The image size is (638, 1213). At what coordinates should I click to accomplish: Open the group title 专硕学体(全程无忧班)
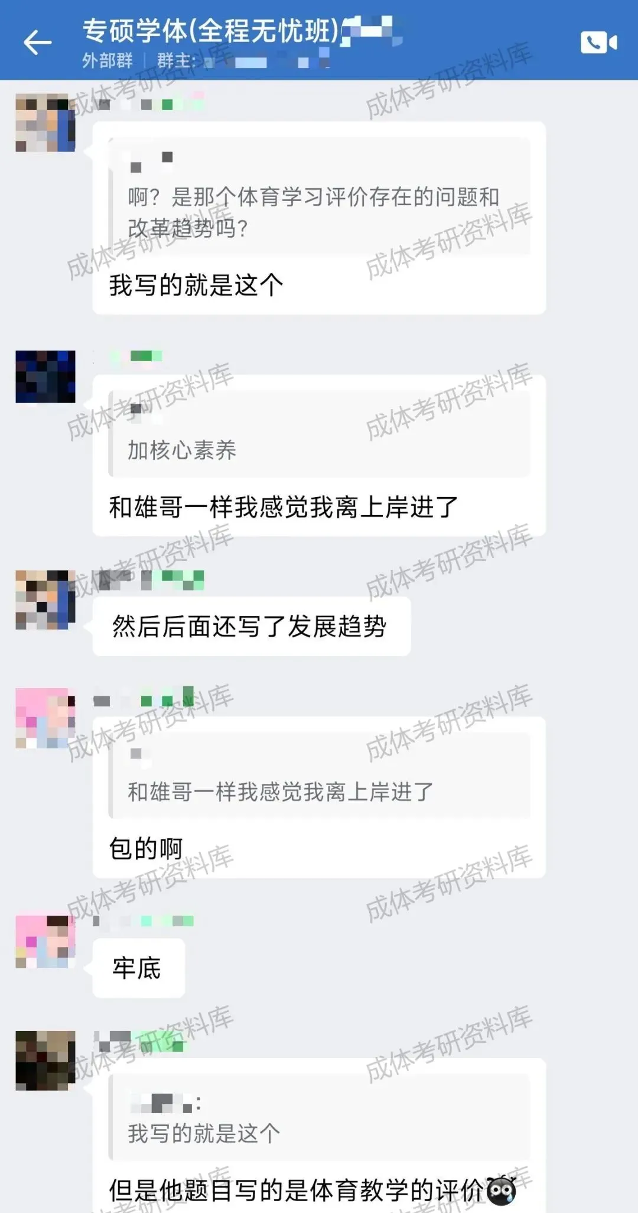click(211, 31)
